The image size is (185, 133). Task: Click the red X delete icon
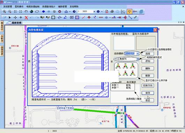tap(26, 17)
